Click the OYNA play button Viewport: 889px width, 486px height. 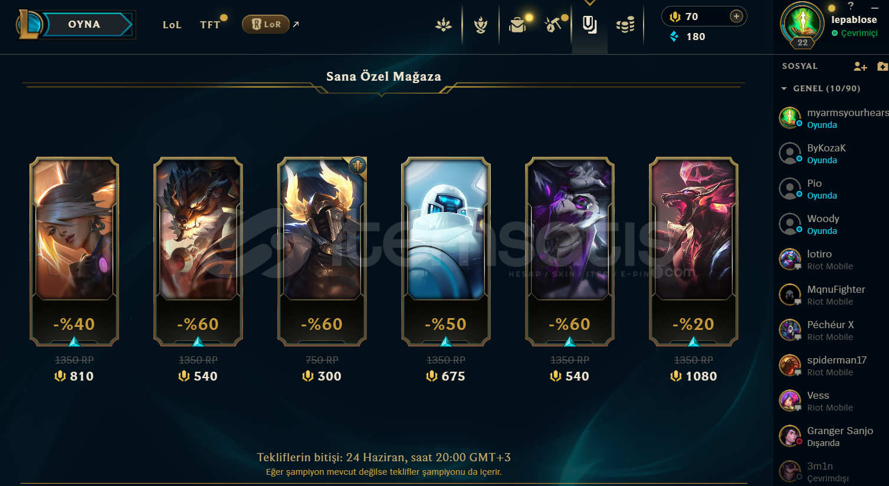pos(84,24)
